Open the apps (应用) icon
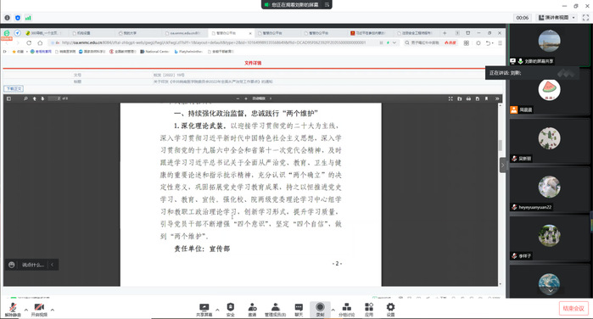This screenshot has height=319, width=593. click(369, 310)
